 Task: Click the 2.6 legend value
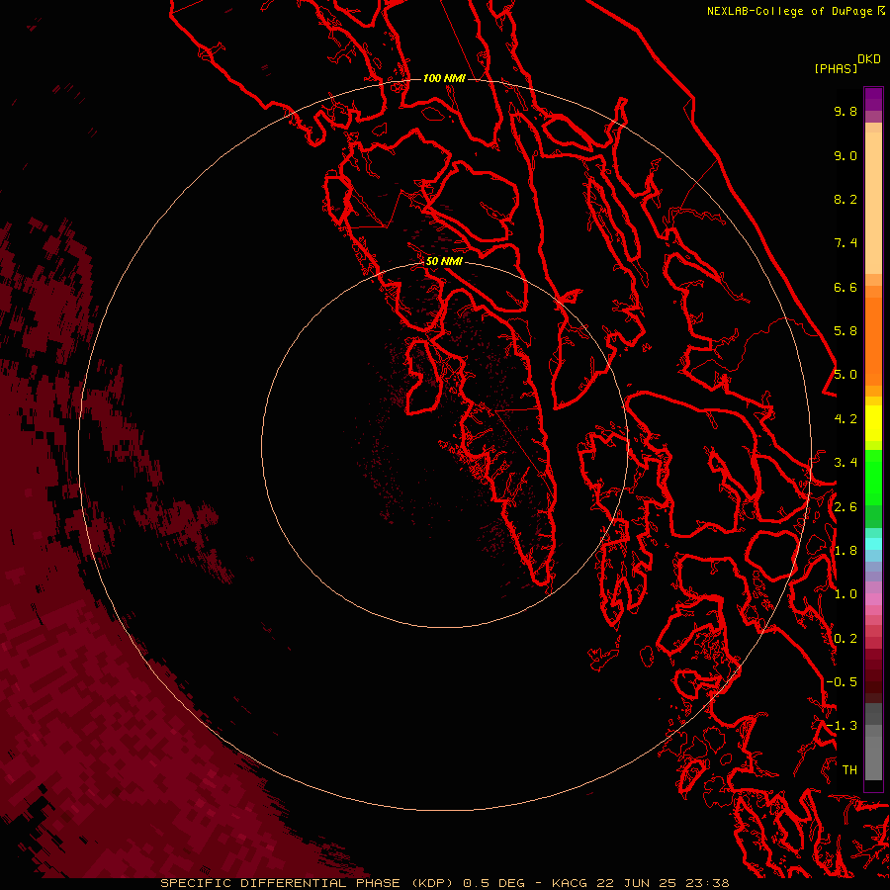click(845, 507)
